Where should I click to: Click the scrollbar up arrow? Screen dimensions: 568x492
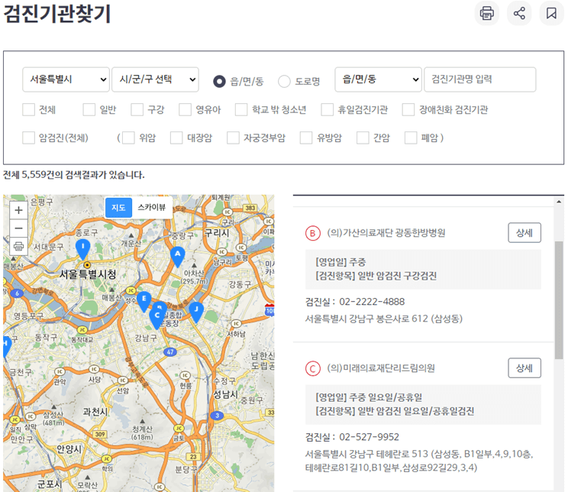[559, 201]
